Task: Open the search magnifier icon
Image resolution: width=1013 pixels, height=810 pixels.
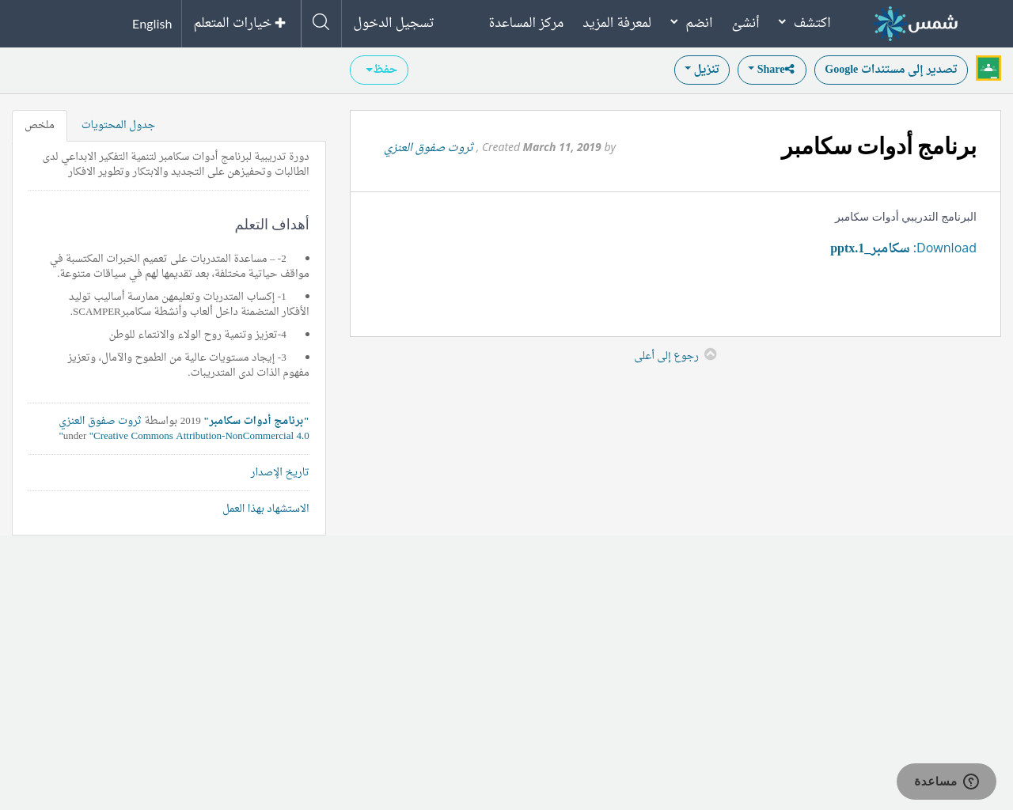Action: click(321, 22)
